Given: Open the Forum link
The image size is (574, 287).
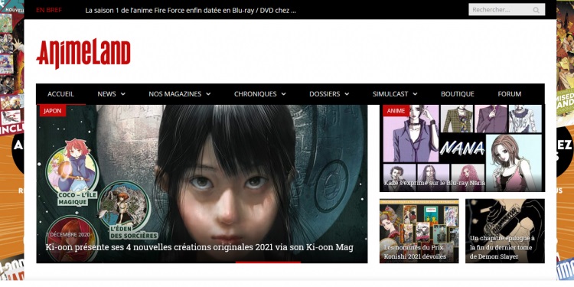Looking at the screenshot, I should point(510,94).
